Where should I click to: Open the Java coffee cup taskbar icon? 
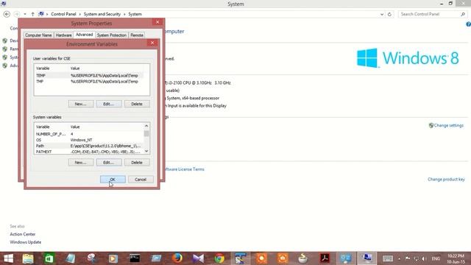(303, 258)
